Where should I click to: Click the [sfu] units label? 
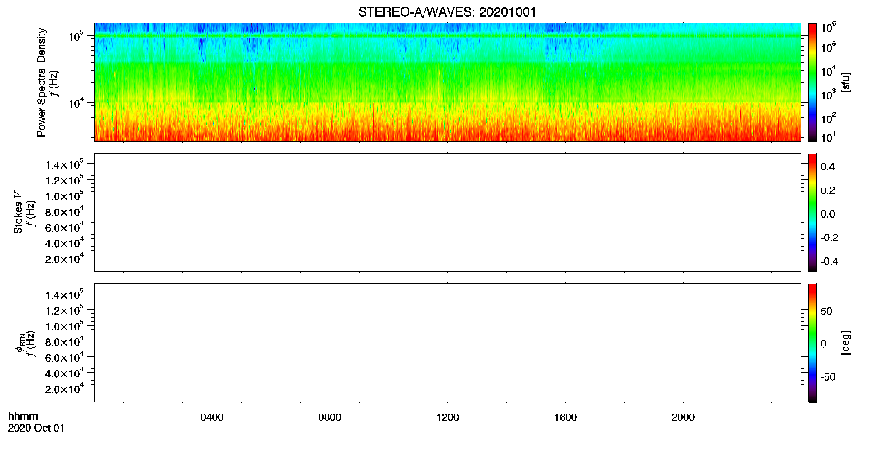(846, 82)
